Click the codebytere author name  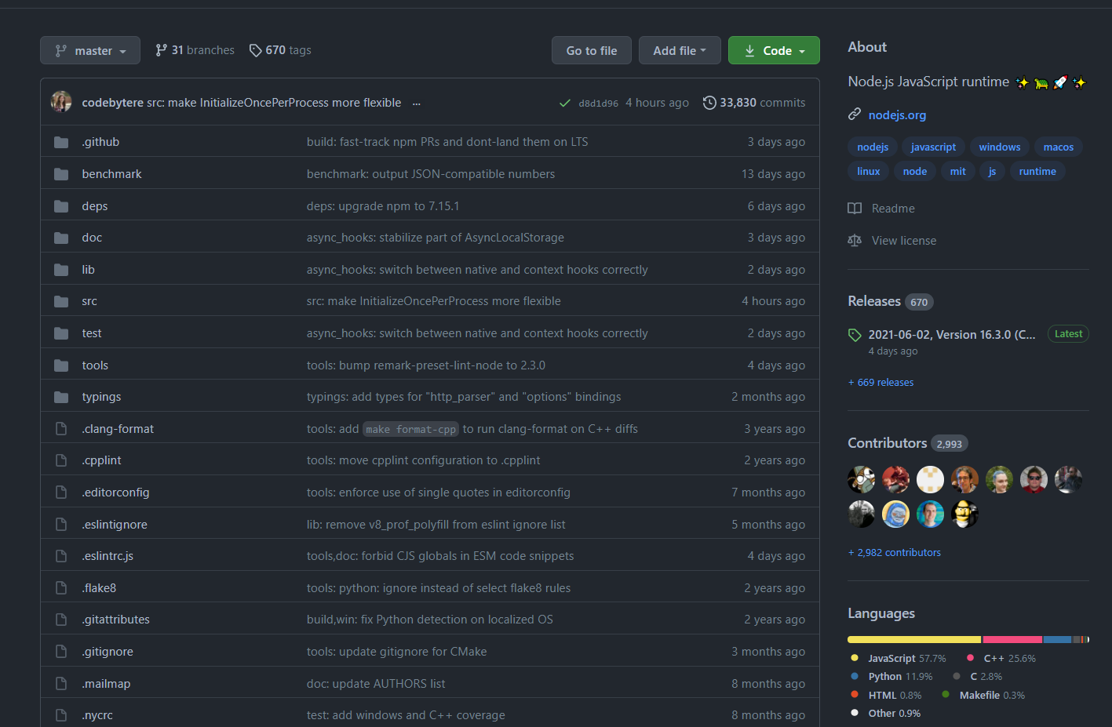112,103
